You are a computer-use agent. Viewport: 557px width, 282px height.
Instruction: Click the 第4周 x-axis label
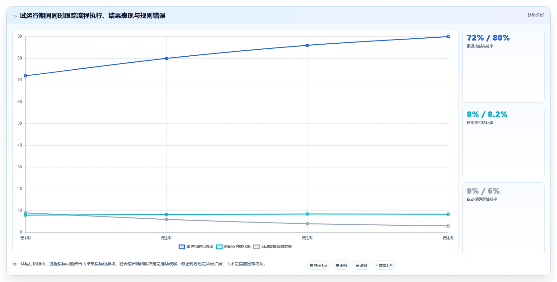(x=448, y=238)
